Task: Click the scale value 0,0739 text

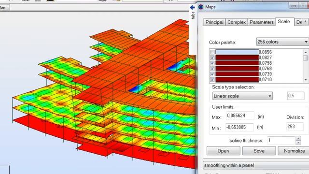Action: point(265,74)
